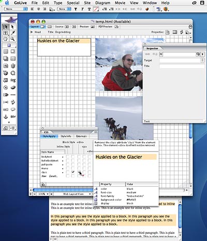Toggle bulletbodytext row's first style checkbox
Image resolution: width=207 pixels, height=241 pixels.
[x=68, y=160]
